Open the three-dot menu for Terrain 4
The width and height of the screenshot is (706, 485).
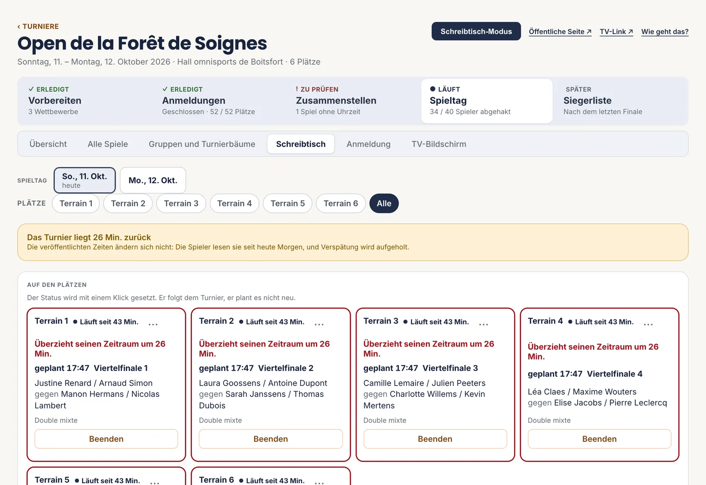[648, 324]
